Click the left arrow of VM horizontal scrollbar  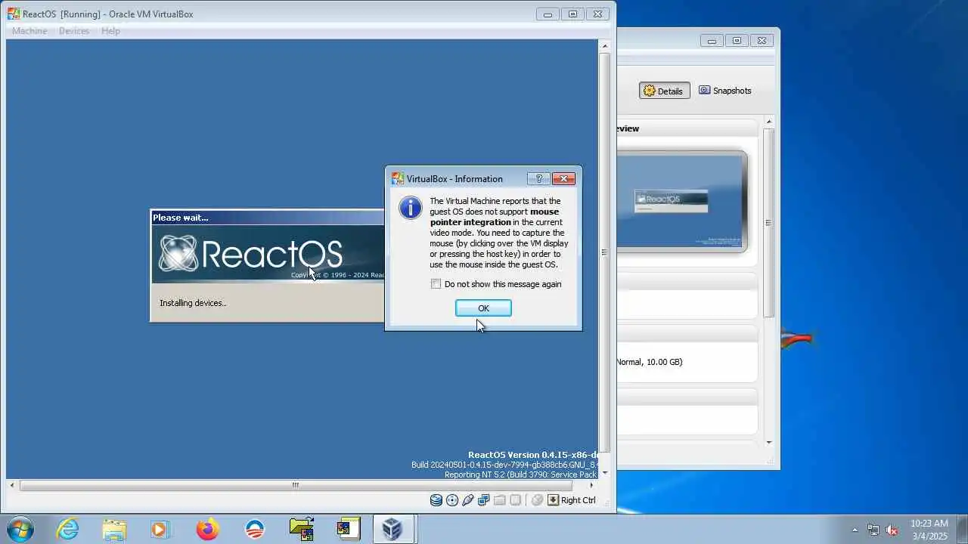[x=13, y=485]
